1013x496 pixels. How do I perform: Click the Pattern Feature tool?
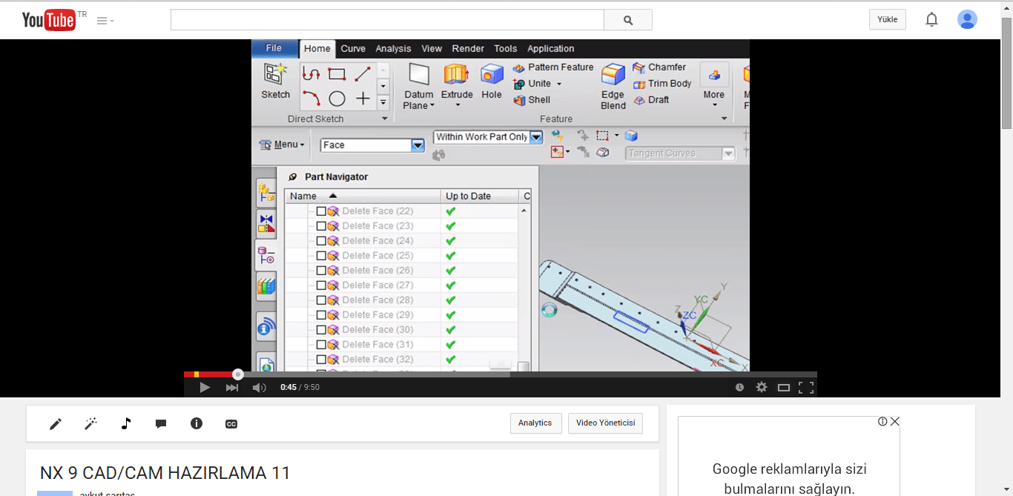[553, 67]
